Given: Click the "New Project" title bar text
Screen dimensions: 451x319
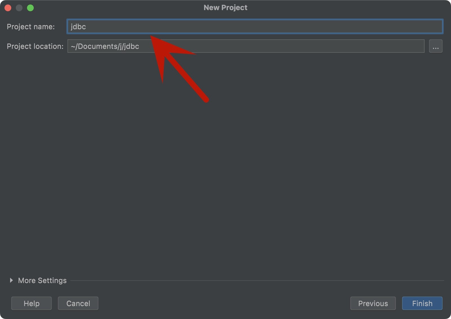Looking at the screenshot, I should point(225,8).
